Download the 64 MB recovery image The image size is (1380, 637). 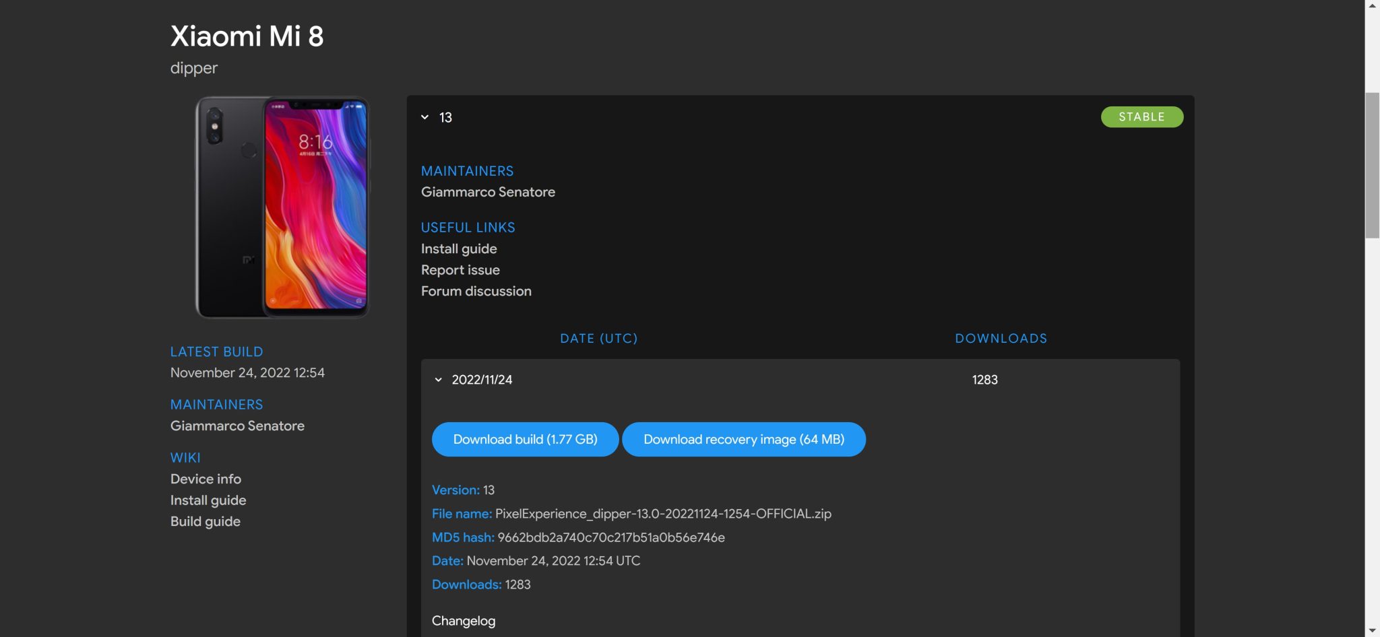(x=744, y=439)
